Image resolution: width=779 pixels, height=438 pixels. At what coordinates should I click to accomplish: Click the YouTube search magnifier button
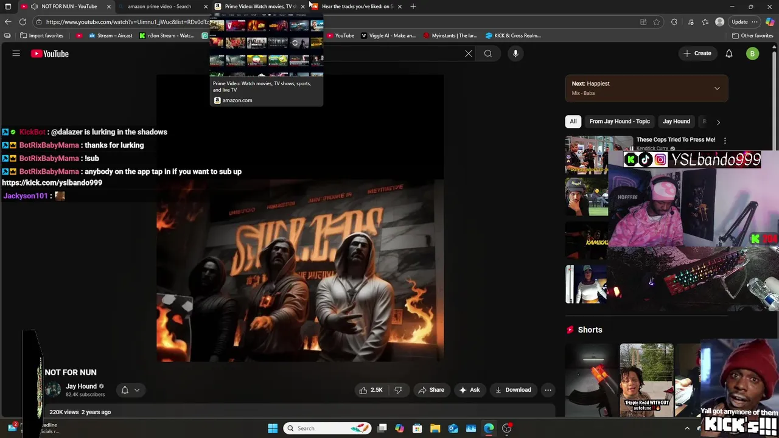pyautogui.click(x=488, y=54)
